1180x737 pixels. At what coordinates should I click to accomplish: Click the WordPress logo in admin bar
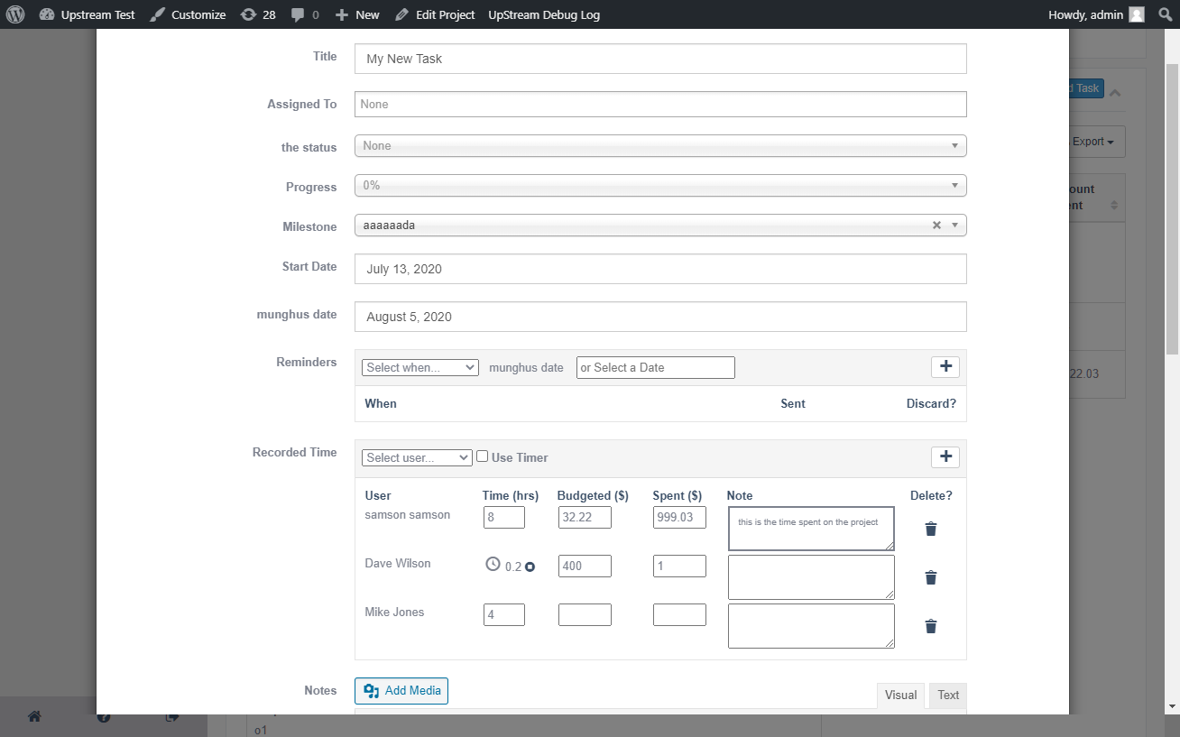tap(15, 14)
